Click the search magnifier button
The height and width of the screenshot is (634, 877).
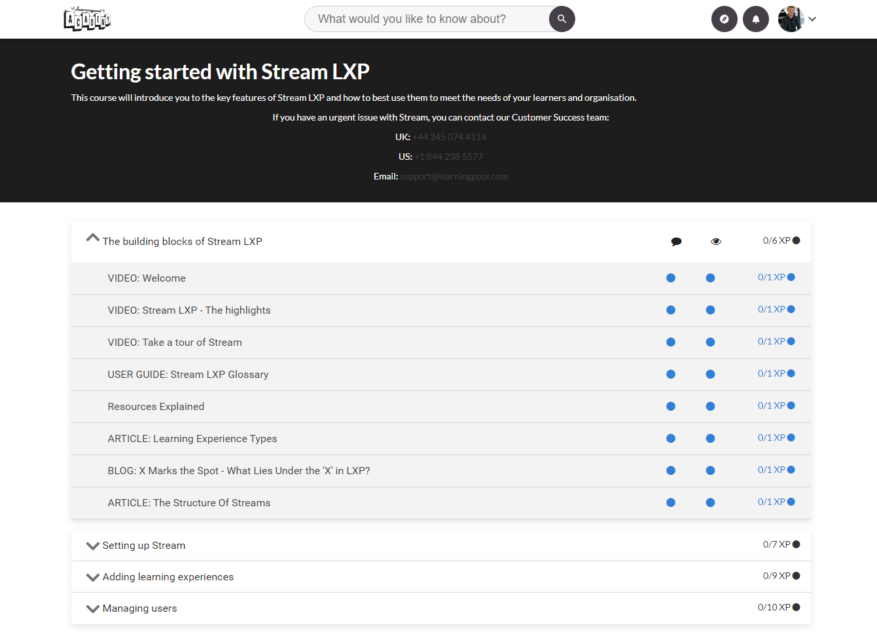[562, 19]
